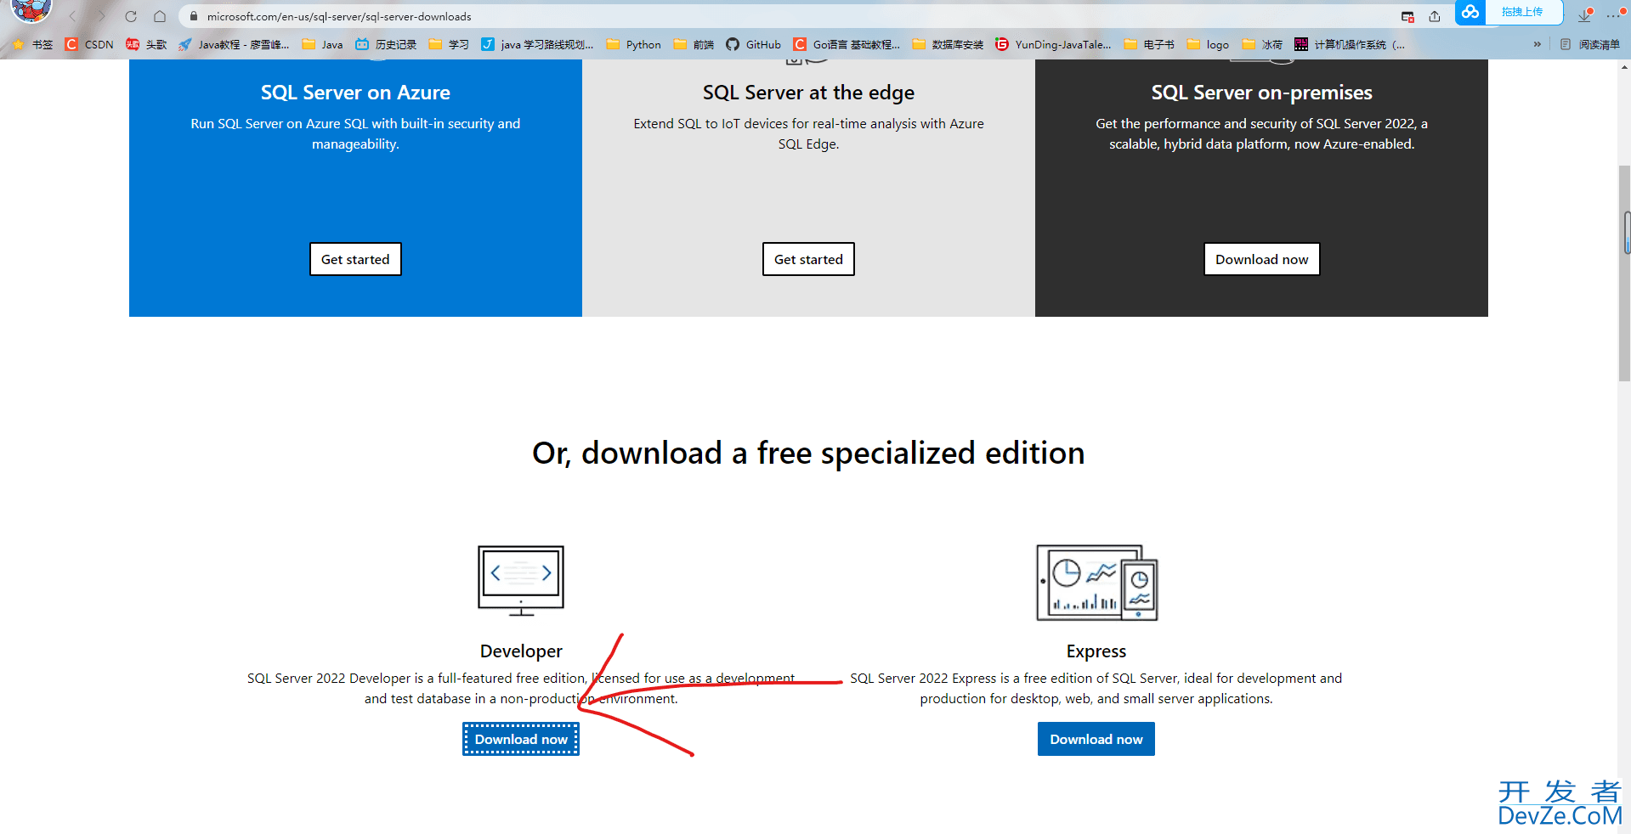Open the Go语言 基础教程 bookmark

point(847,44)
